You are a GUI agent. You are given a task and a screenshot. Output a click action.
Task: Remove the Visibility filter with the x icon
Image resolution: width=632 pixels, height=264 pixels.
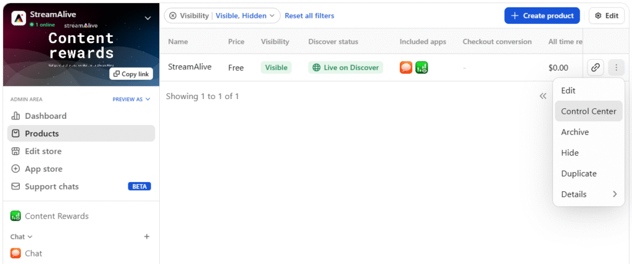point(173,15)
